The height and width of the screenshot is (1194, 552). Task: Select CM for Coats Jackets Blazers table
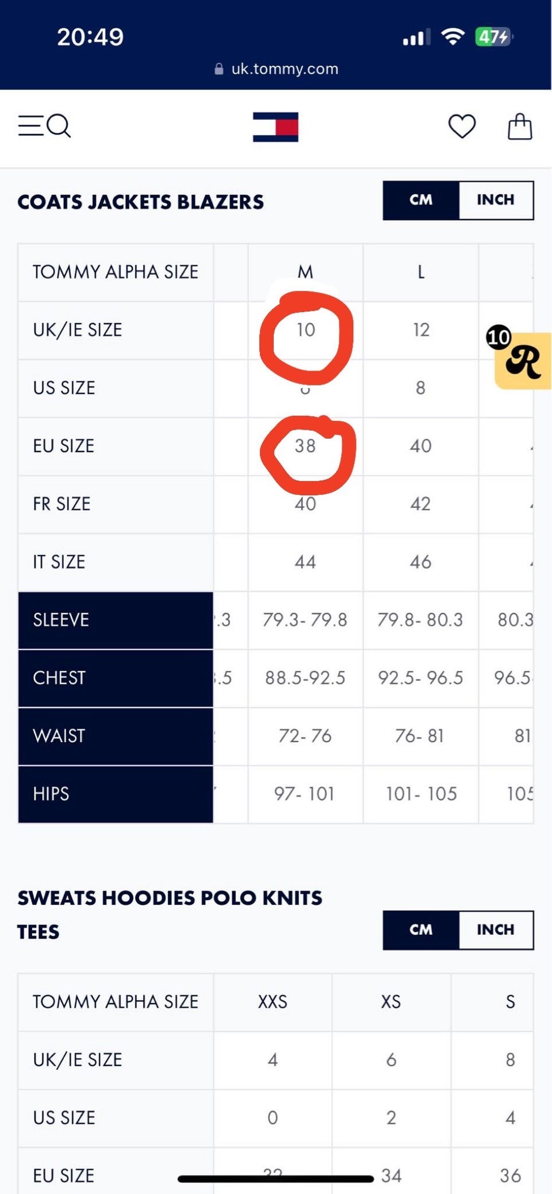coord(421,200)
